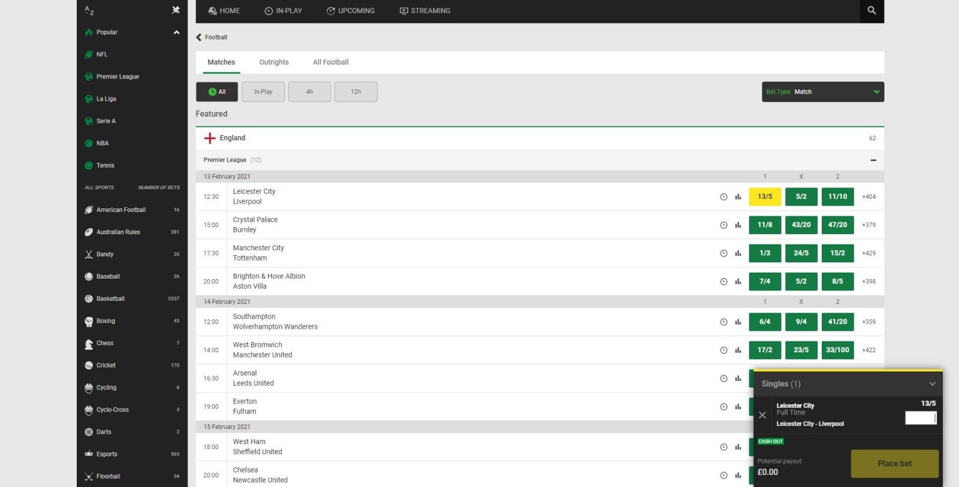Go to HOME in top navigation
Viewport: 959px width, 487px height.
click(224, 11)
